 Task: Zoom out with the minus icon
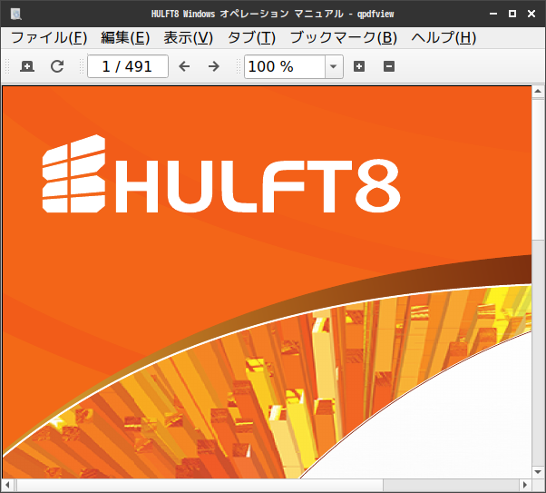pos(389,66)
